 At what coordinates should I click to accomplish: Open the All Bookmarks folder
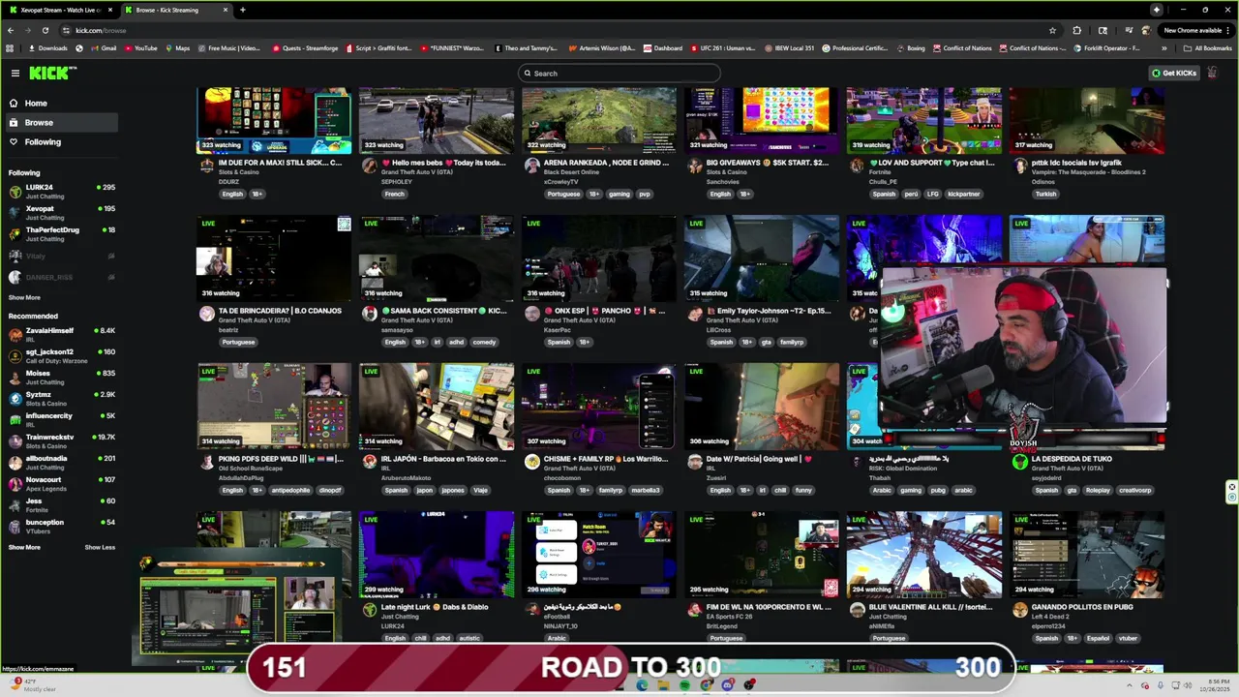(x=1208, y=48)
